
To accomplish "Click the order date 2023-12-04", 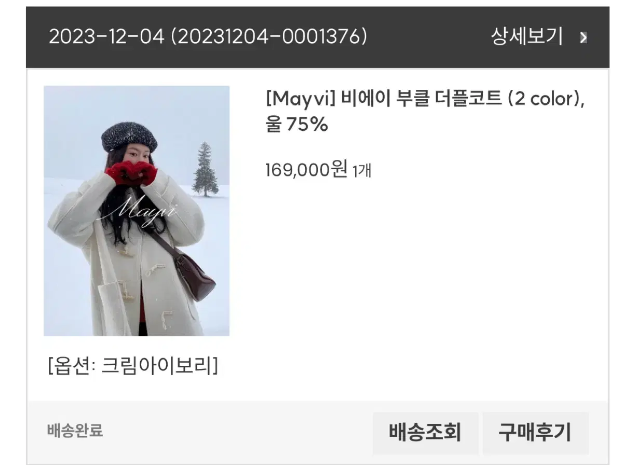I will [106, 36].
